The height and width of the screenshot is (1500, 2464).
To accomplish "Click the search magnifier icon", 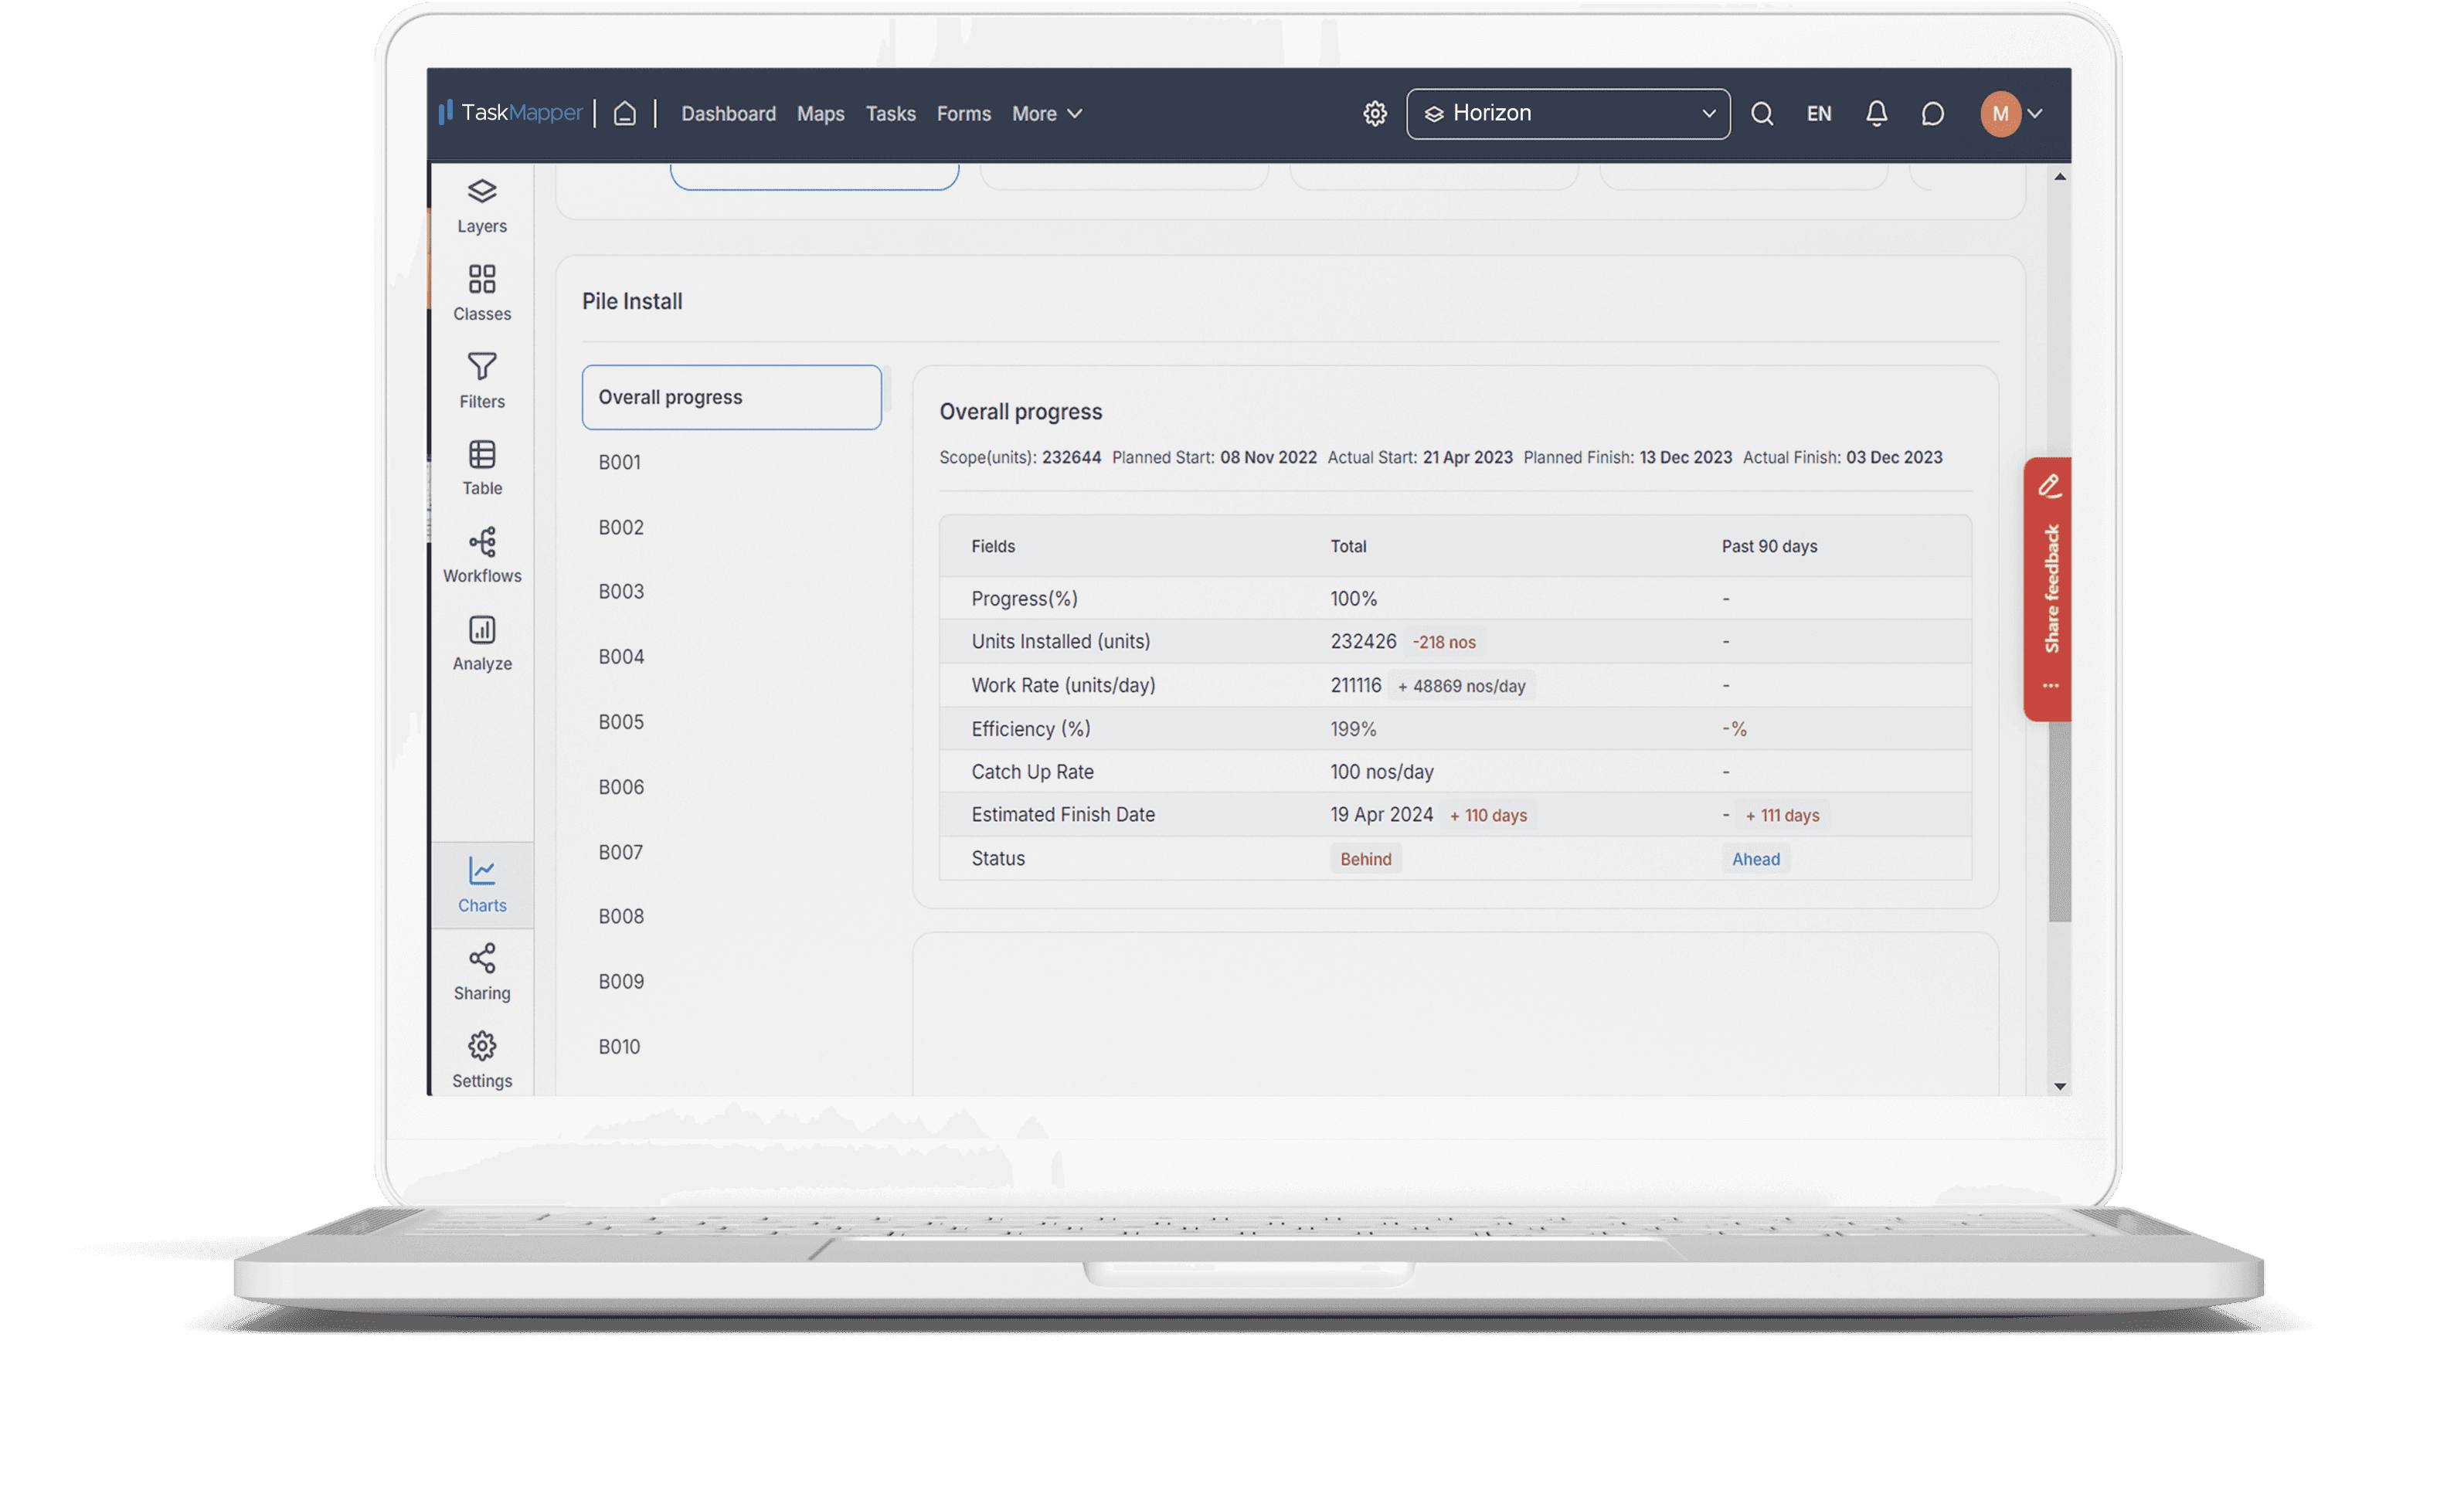I will point(1762,114).
